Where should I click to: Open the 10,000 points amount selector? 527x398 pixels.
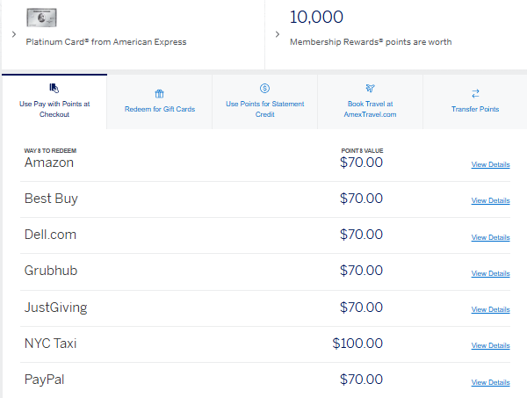(x=316, y=18)
